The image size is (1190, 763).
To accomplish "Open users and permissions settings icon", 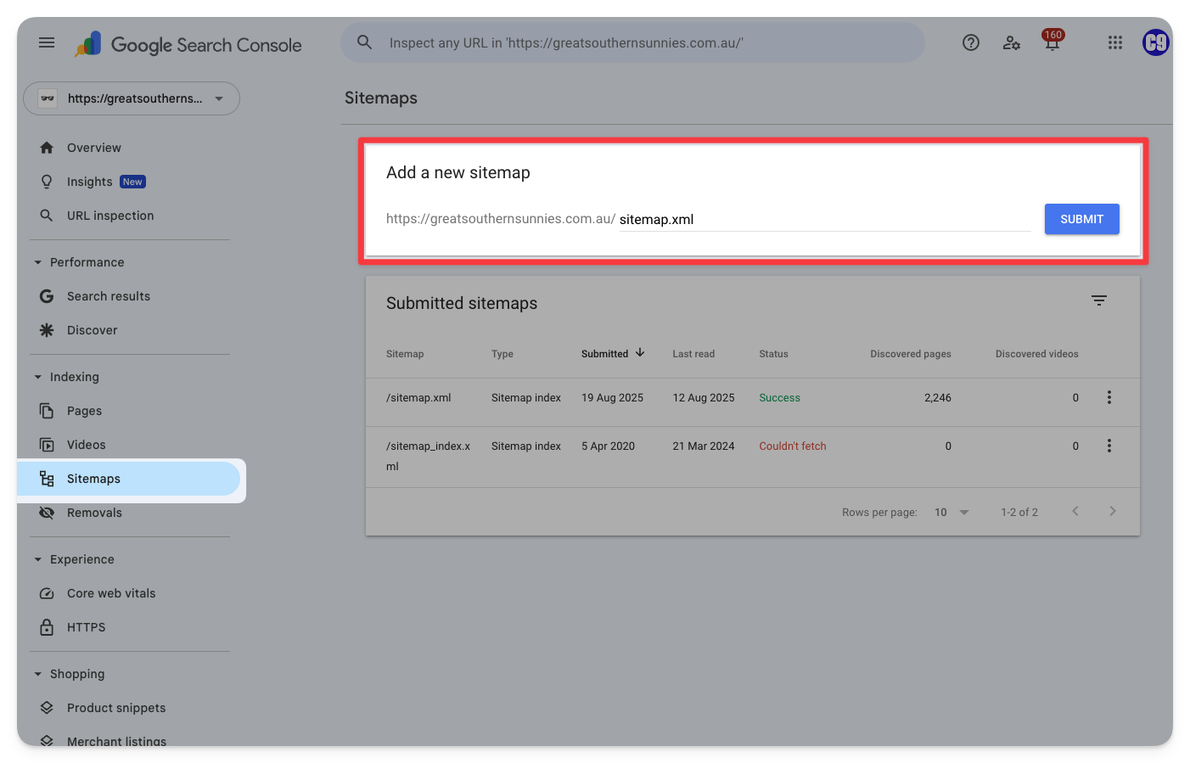I will [x=1011, y=42].
